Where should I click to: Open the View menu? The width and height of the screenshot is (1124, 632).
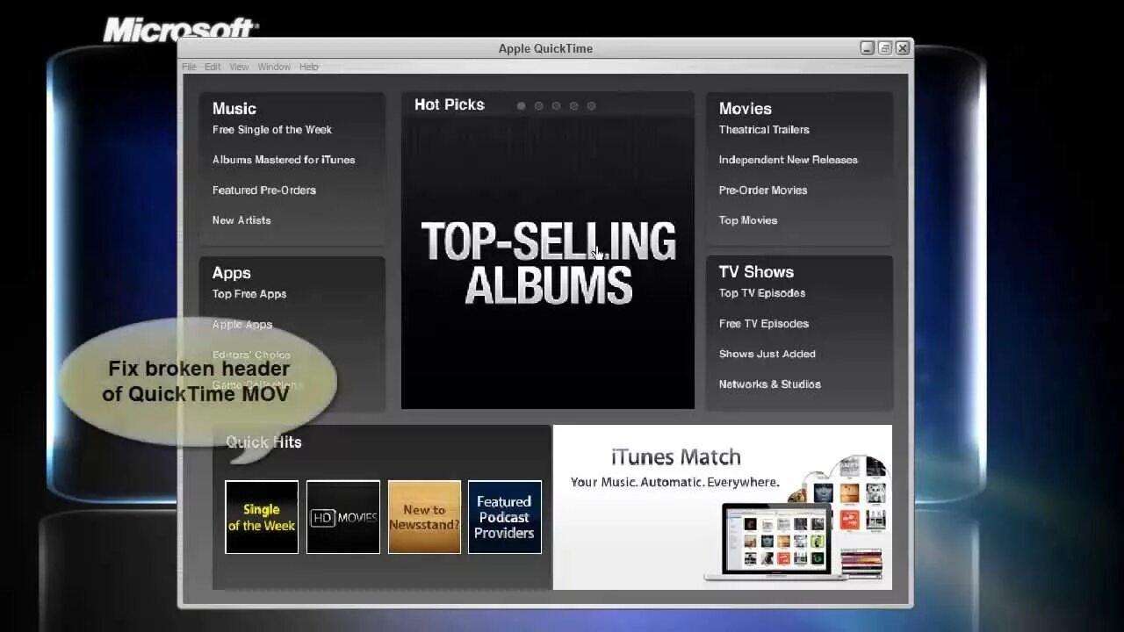240,67
